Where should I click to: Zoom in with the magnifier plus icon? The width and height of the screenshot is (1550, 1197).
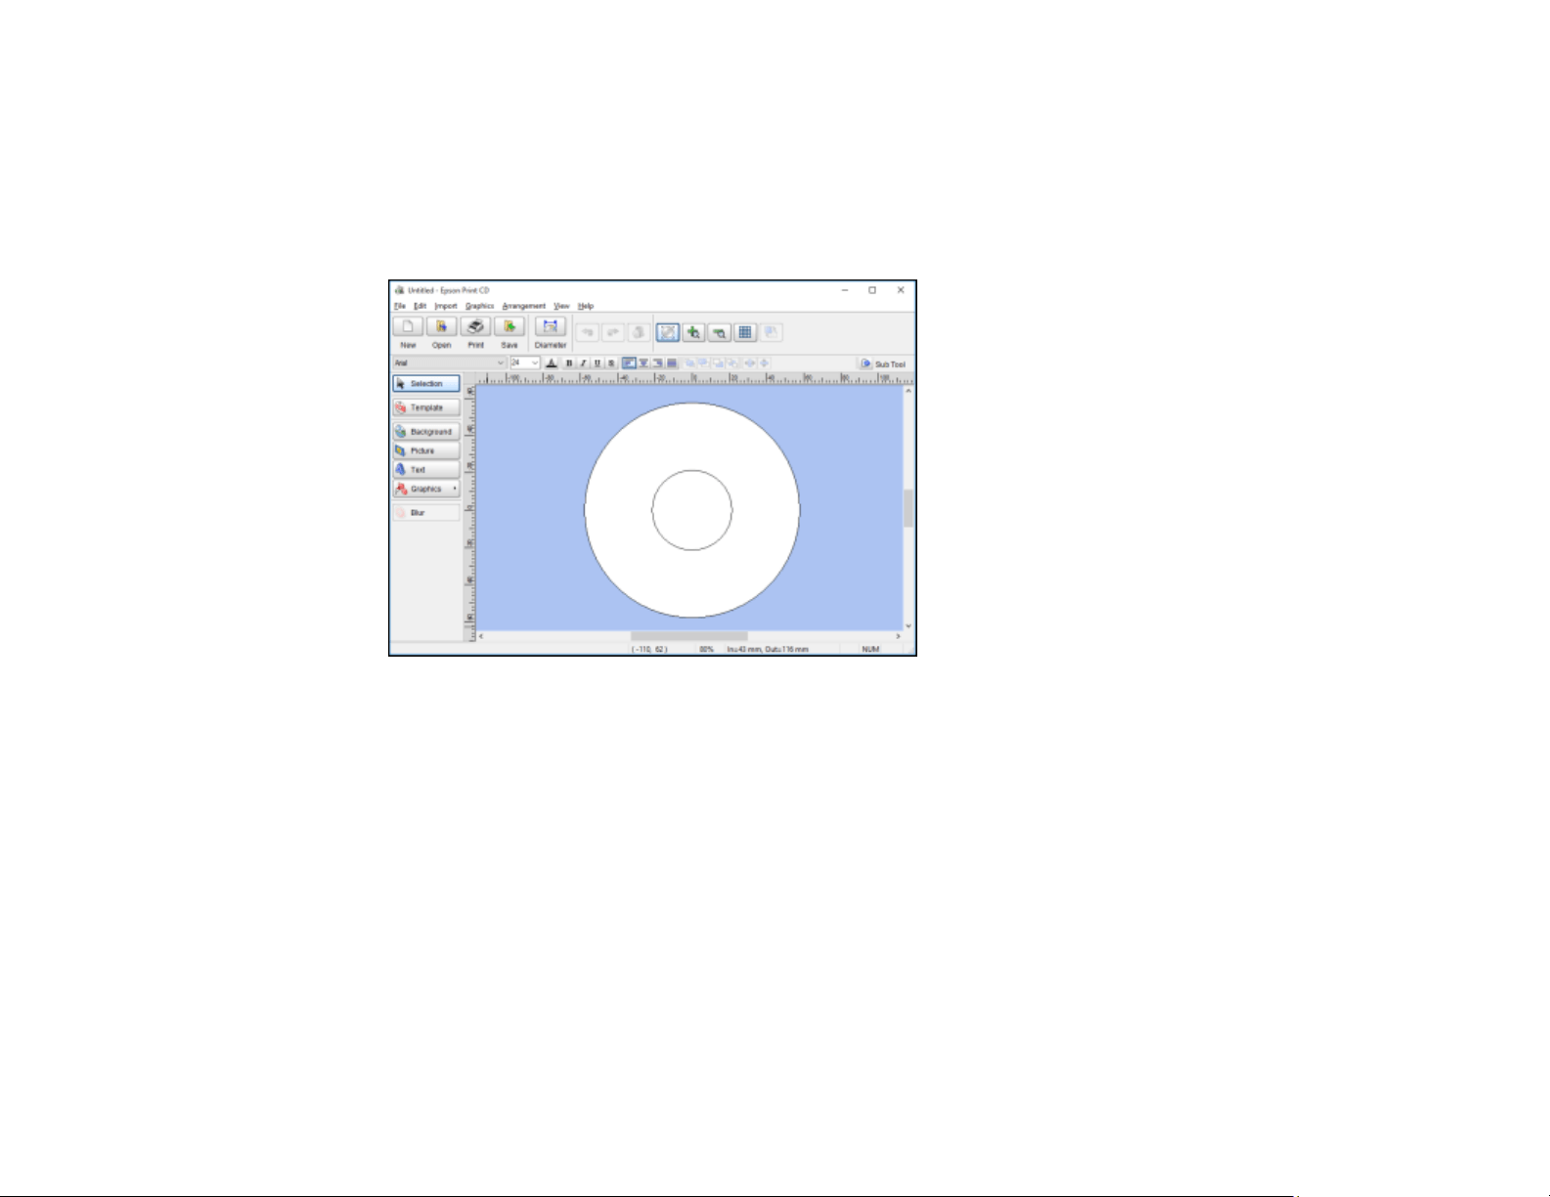tap(693, 333)
